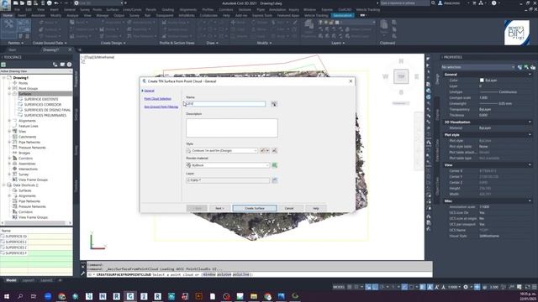Image resolution: width=538 pixels, height=302 pixels.
Task: Click the Cancel button in dialog
Action: [289, 208]
